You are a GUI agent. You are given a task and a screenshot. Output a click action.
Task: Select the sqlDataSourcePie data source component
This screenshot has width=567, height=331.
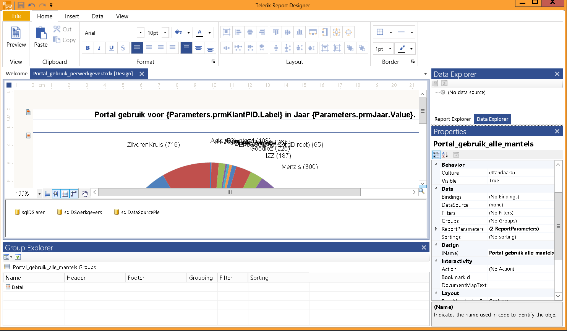[137, 212]
